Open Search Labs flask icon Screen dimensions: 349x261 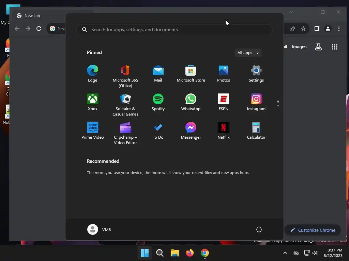coord(318,47)
